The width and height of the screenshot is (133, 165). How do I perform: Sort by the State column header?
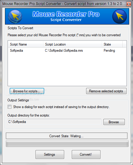[112, 44]
